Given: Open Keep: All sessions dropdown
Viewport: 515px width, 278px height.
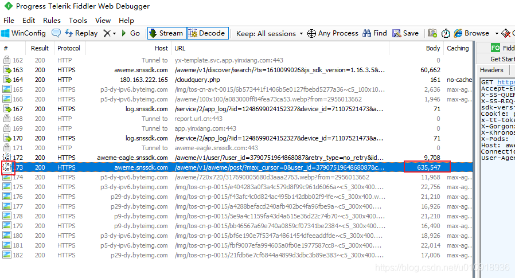Looking at the screenshot, I should click(x=270, y=33).
